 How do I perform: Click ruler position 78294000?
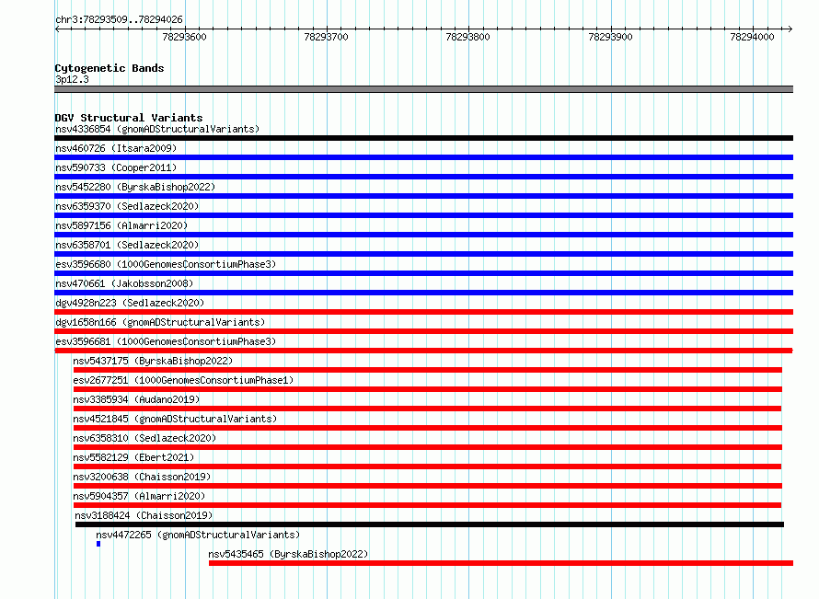coord(752,37)
